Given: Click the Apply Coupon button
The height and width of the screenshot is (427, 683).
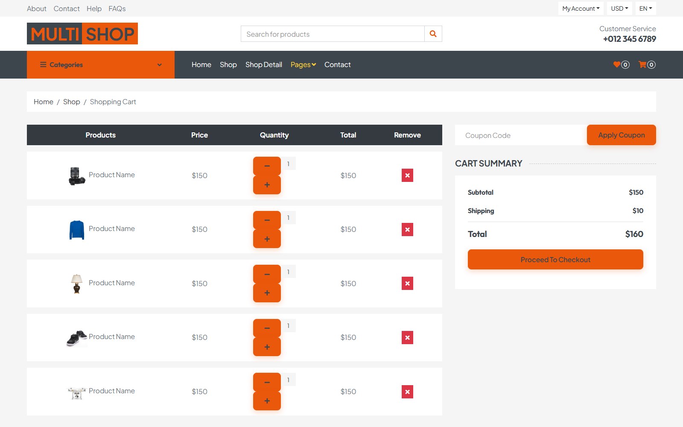Looking at the screenshot, I should pyautogui.click(x=621, y=135).
